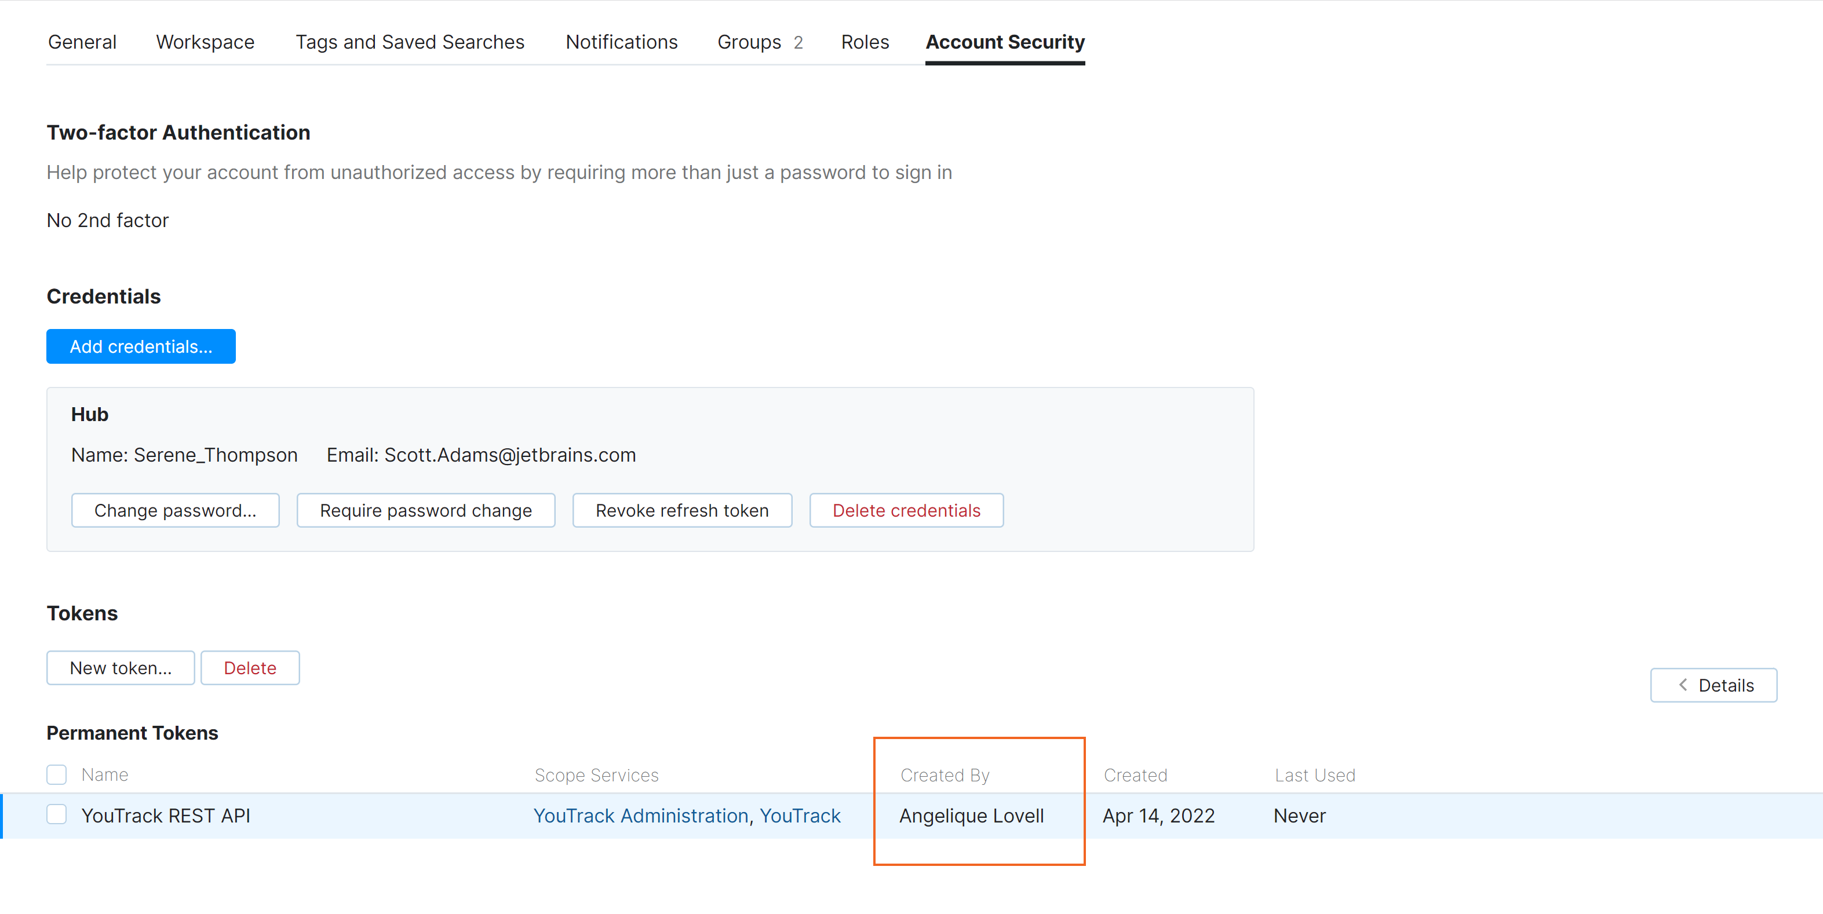Create a new token
Screen dimensions: 1823x914
click(x=121, y=668)
